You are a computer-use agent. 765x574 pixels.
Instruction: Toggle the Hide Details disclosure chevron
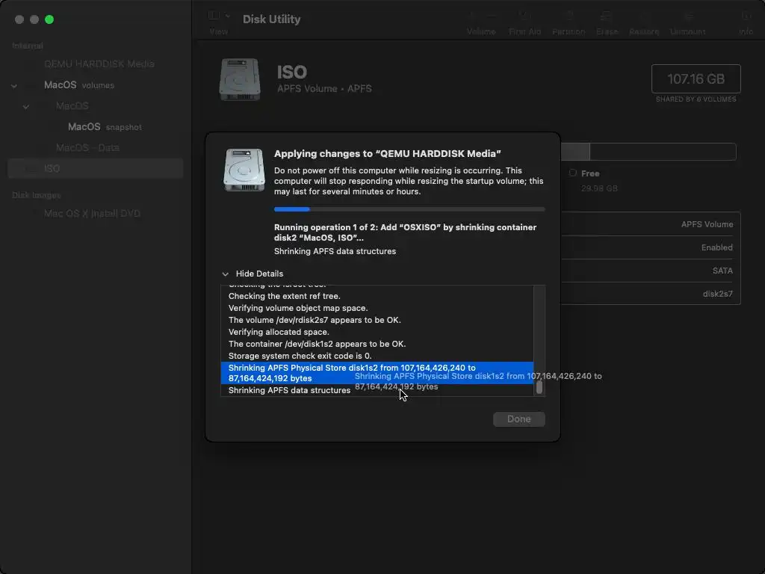225,274
